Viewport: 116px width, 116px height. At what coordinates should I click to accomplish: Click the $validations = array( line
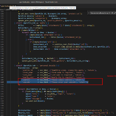click(x=28, y=68)
